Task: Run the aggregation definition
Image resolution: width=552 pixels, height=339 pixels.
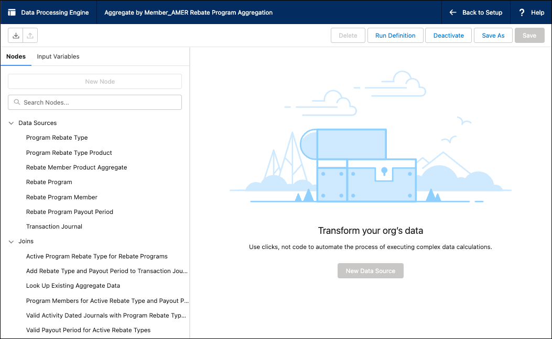Action: point(395,35)
